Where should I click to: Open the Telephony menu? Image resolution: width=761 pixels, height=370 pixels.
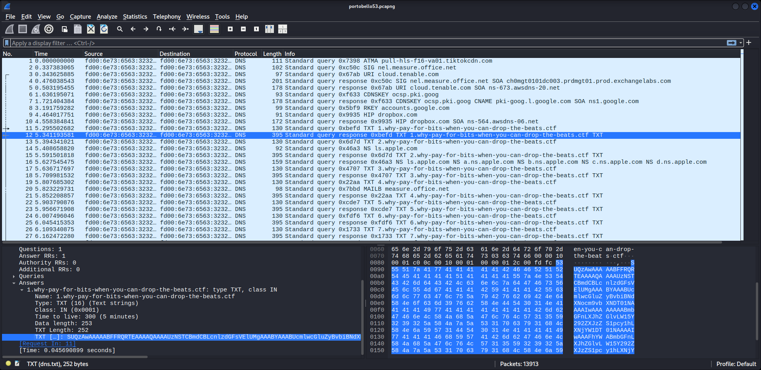coord(167,17)
